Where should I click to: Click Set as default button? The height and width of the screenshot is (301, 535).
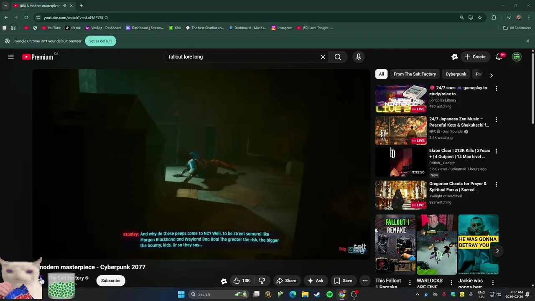pos(100,41)
